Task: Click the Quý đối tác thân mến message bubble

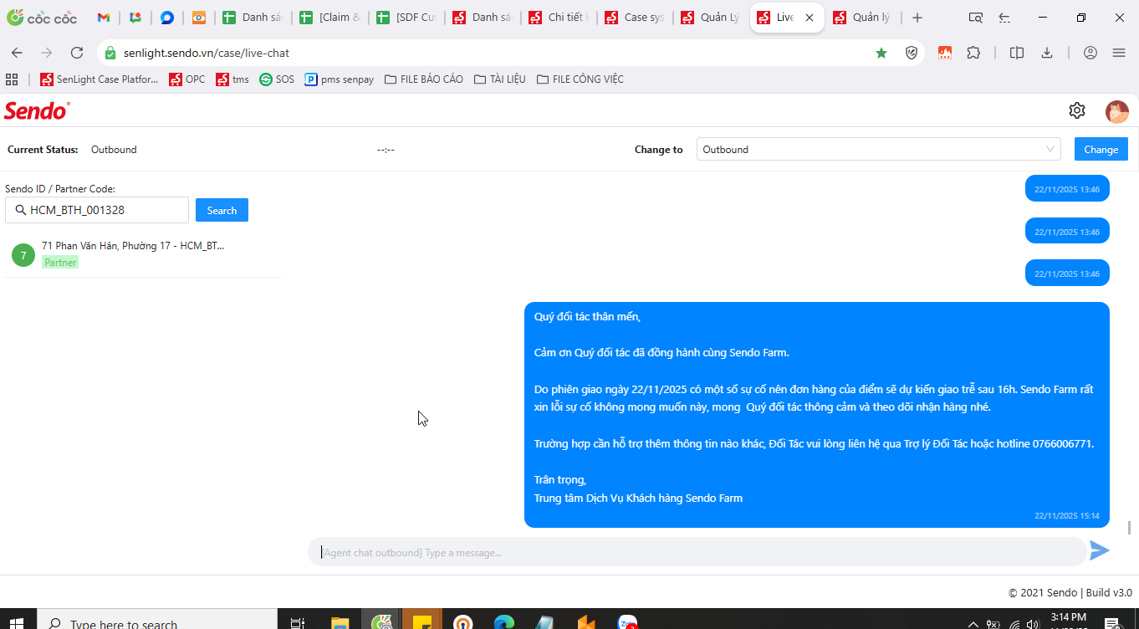Action: [x=817, y=415]
